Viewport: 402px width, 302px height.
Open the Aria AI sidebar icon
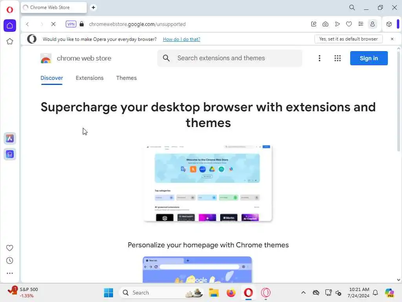10,138
